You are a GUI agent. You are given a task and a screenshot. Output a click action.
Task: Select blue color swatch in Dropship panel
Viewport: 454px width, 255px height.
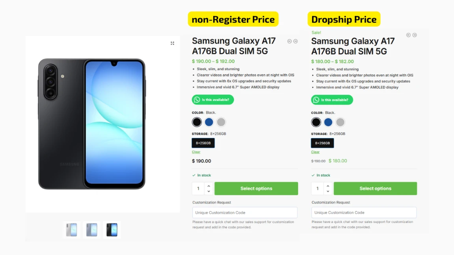328,122
